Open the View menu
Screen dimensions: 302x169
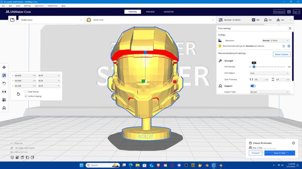(18, 6)
